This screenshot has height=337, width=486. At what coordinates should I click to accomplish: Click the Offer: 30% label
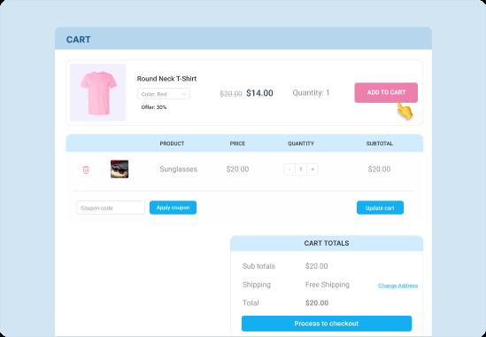154,107
